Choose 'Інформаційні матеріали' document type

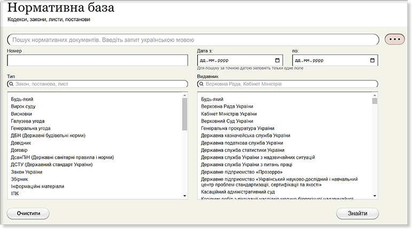[x=37, y=186]
